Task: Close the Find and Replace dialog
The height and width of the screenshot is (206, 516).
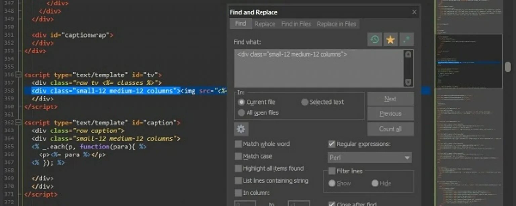Action: click(x=414, y=12)
